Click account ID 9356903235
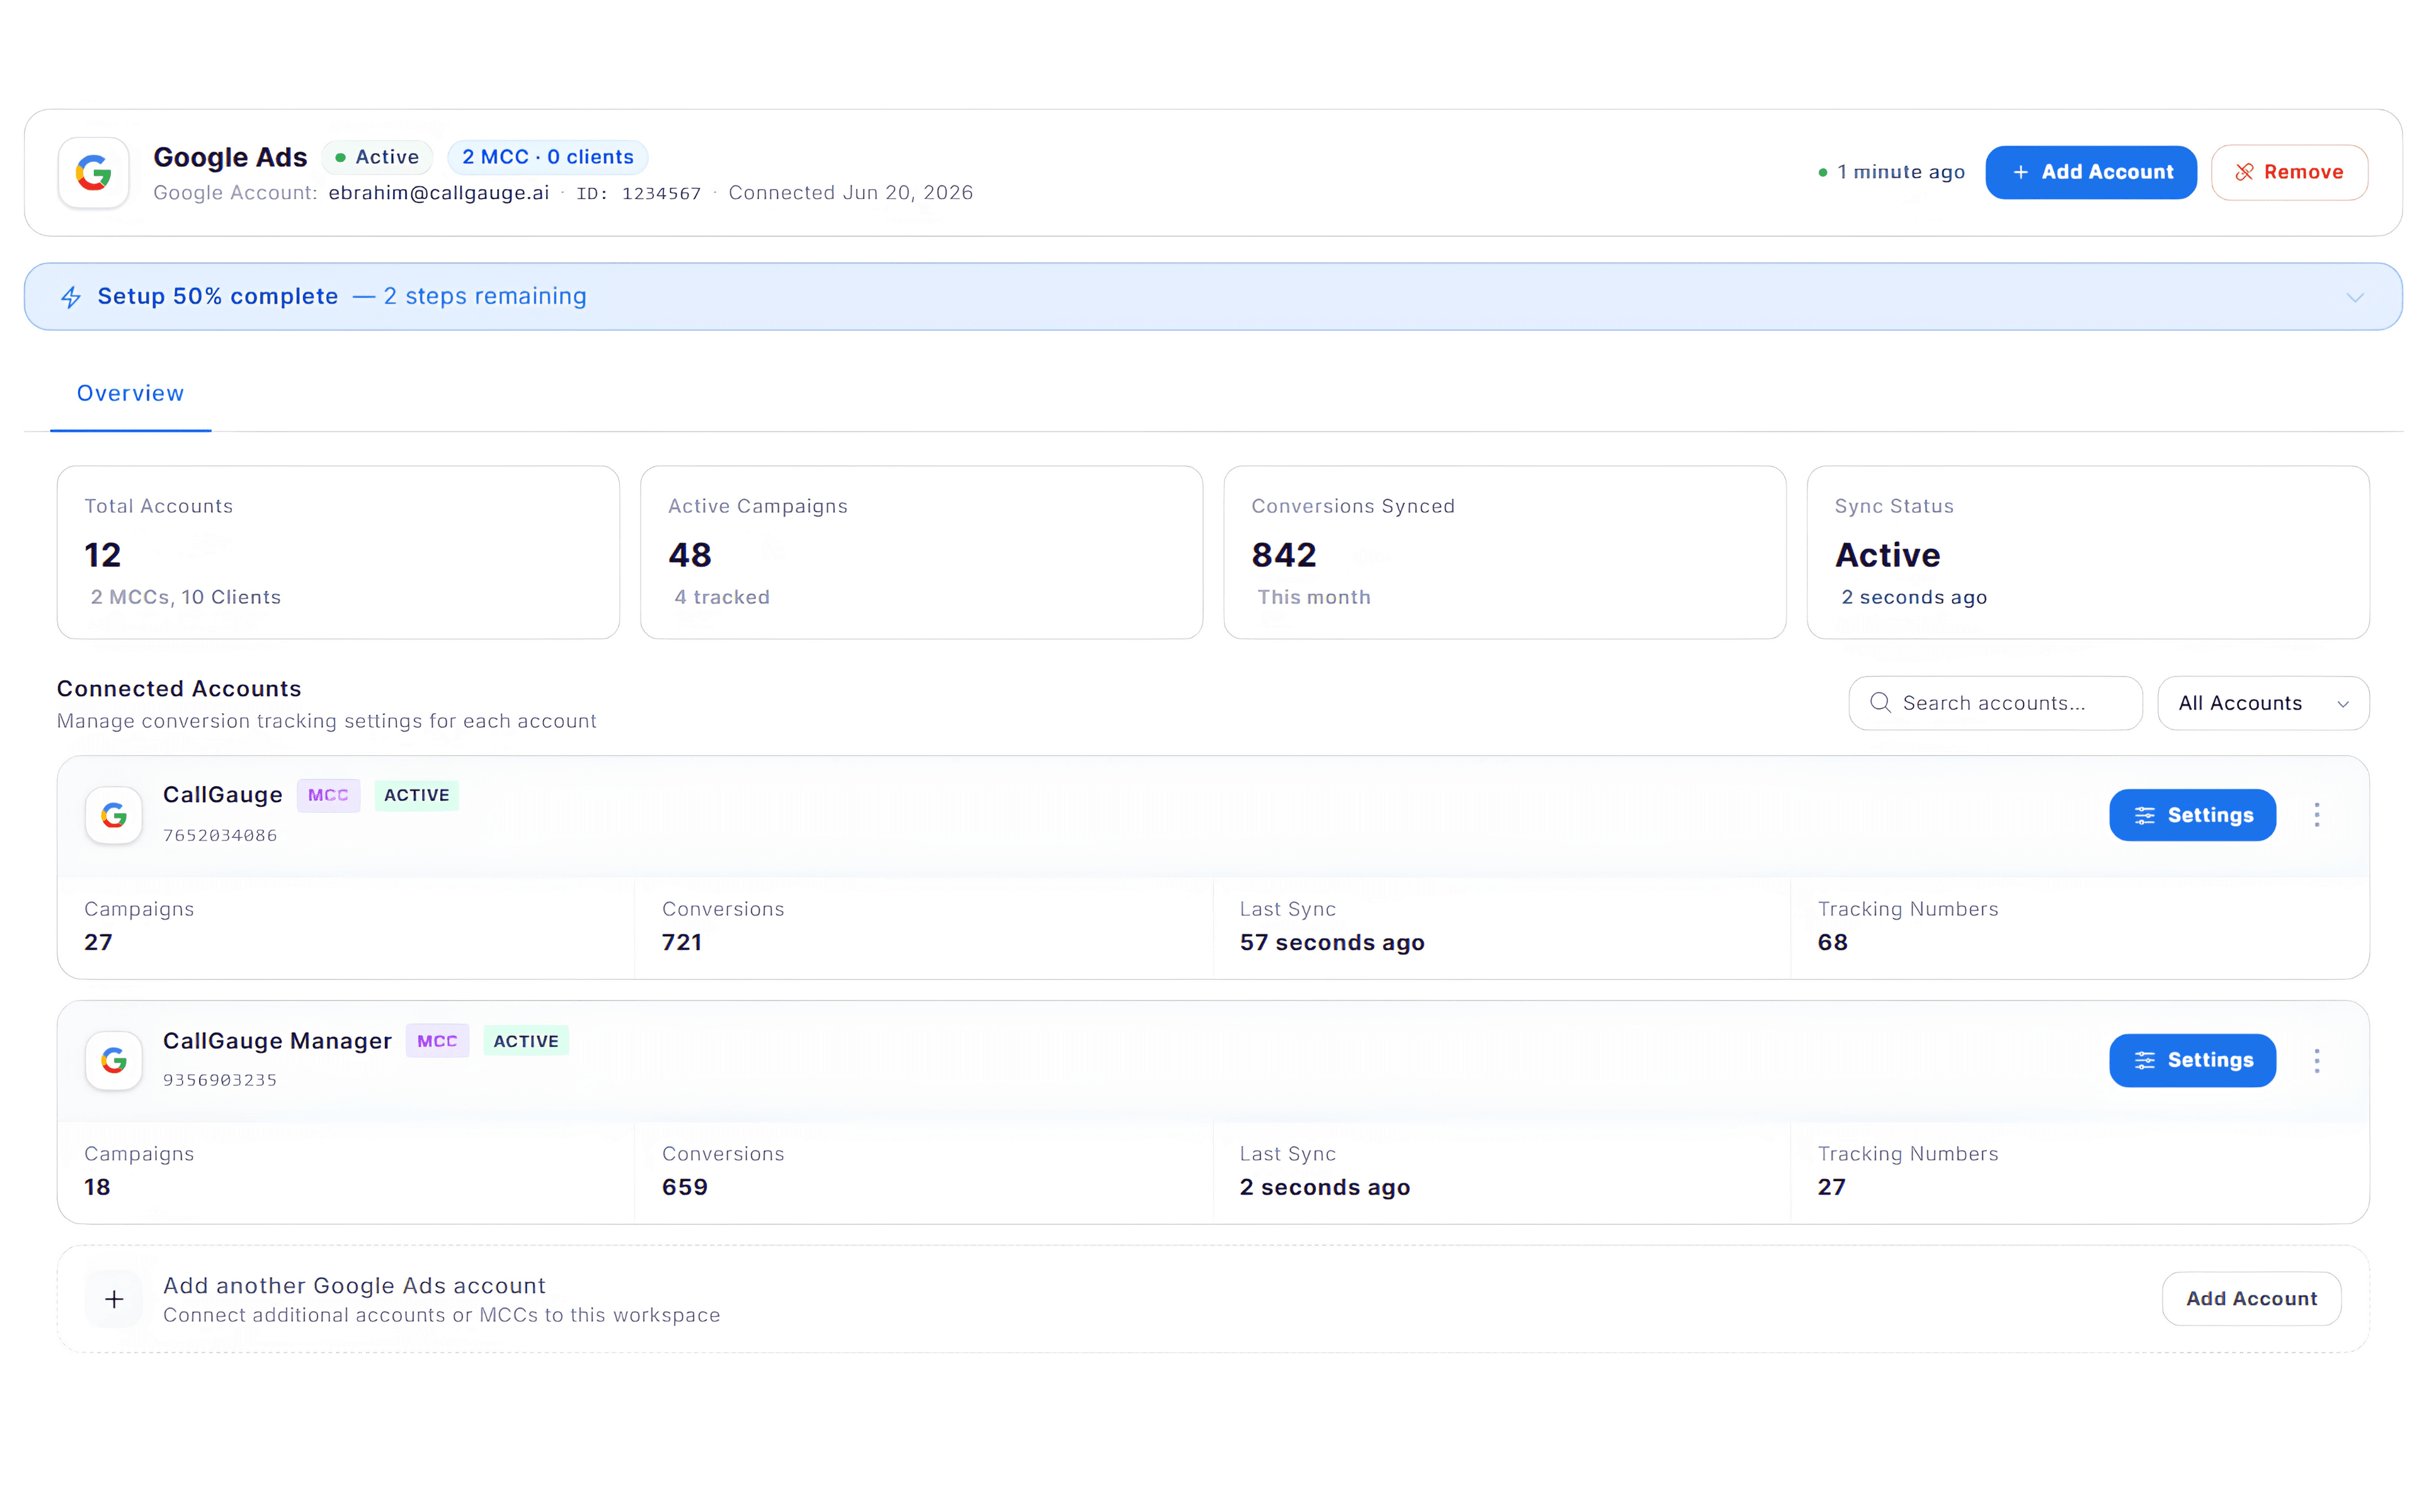The height and width of the screenshot is (1512, 2419). pyautogui.click(x=220, y=1081)
